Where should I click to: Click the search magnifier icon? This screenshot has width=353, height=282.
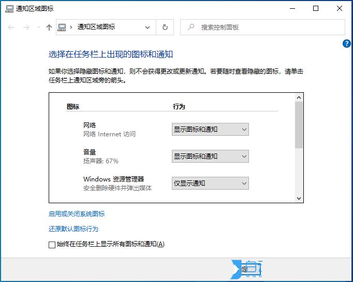tap(191, 27)
